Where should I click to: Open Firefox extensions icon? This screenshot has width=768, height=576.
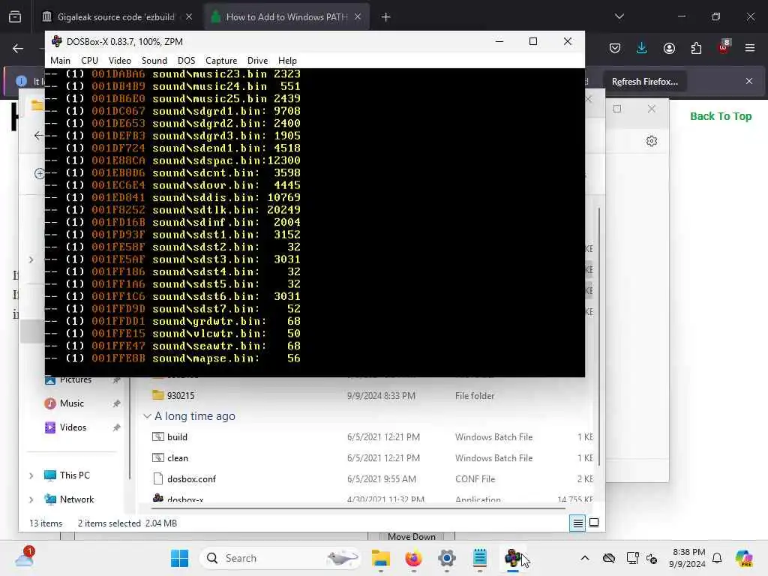[x=696, y=48]
